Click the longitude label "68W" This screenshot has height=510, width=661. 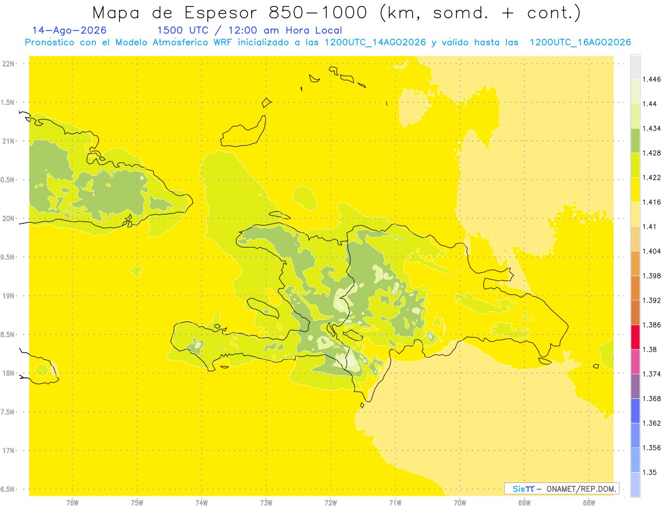tap(589, 503)
